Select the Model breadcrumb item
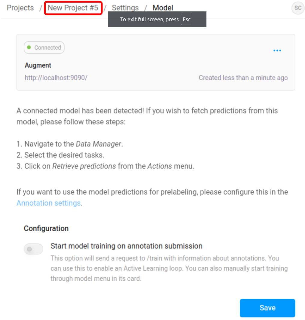Image resolution: width=305 pixels, height=320 pixels. [x=163, y=8]
